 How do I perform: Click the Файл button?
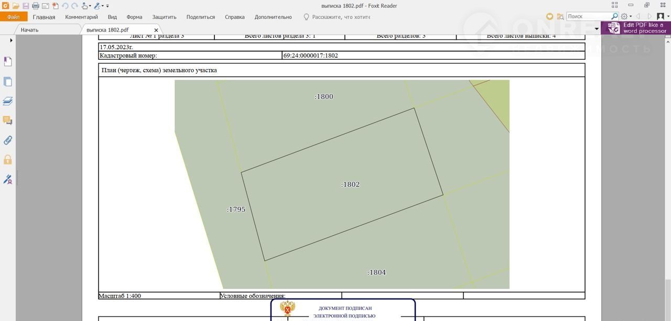14,17
